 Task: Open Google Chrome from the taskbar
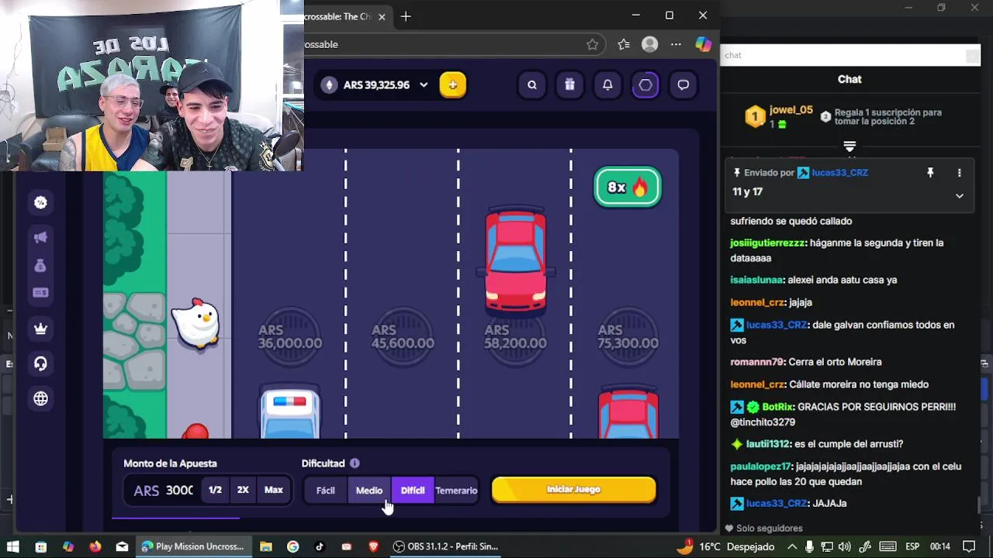pos(292,546)
